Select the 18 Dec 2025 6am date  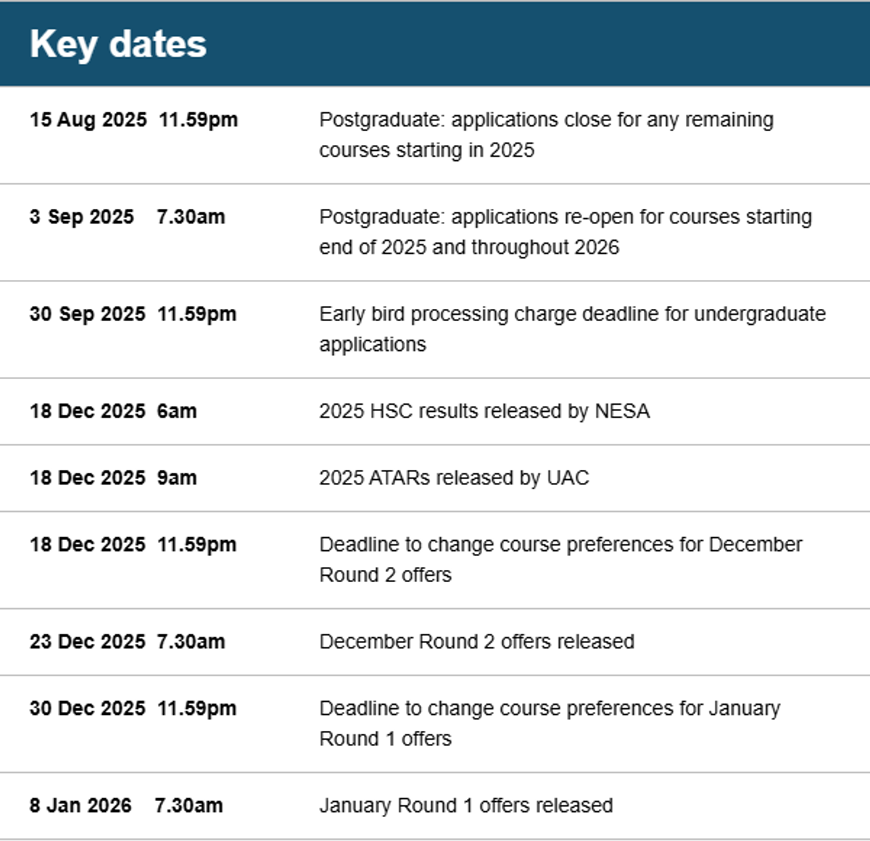113,411
